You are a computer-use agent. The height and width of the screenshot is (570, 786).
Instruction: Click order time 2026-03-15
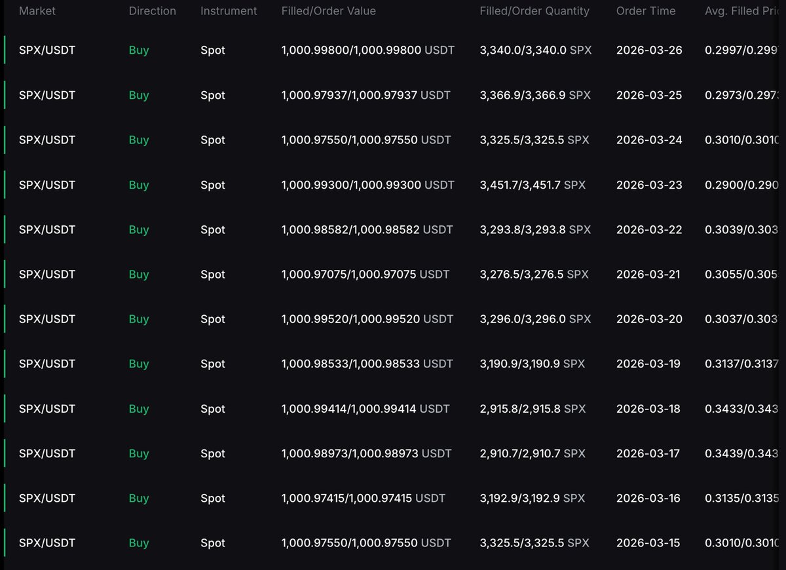[648, 543]
